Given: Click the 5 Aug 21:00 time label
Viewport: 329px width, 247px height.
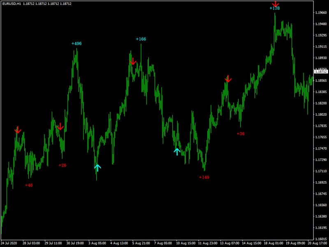Looking at the screenshot, I should [141, 243].
